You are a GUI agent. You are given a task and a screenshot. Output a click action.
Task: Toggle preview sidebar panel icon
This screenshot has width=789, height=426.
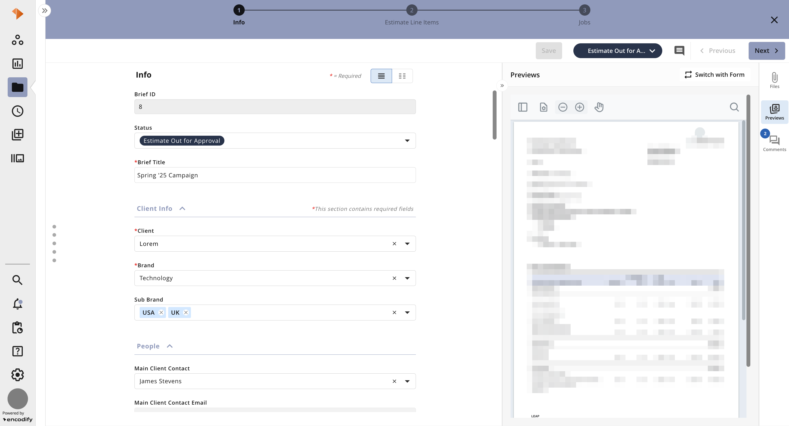[x=523, y=107]
